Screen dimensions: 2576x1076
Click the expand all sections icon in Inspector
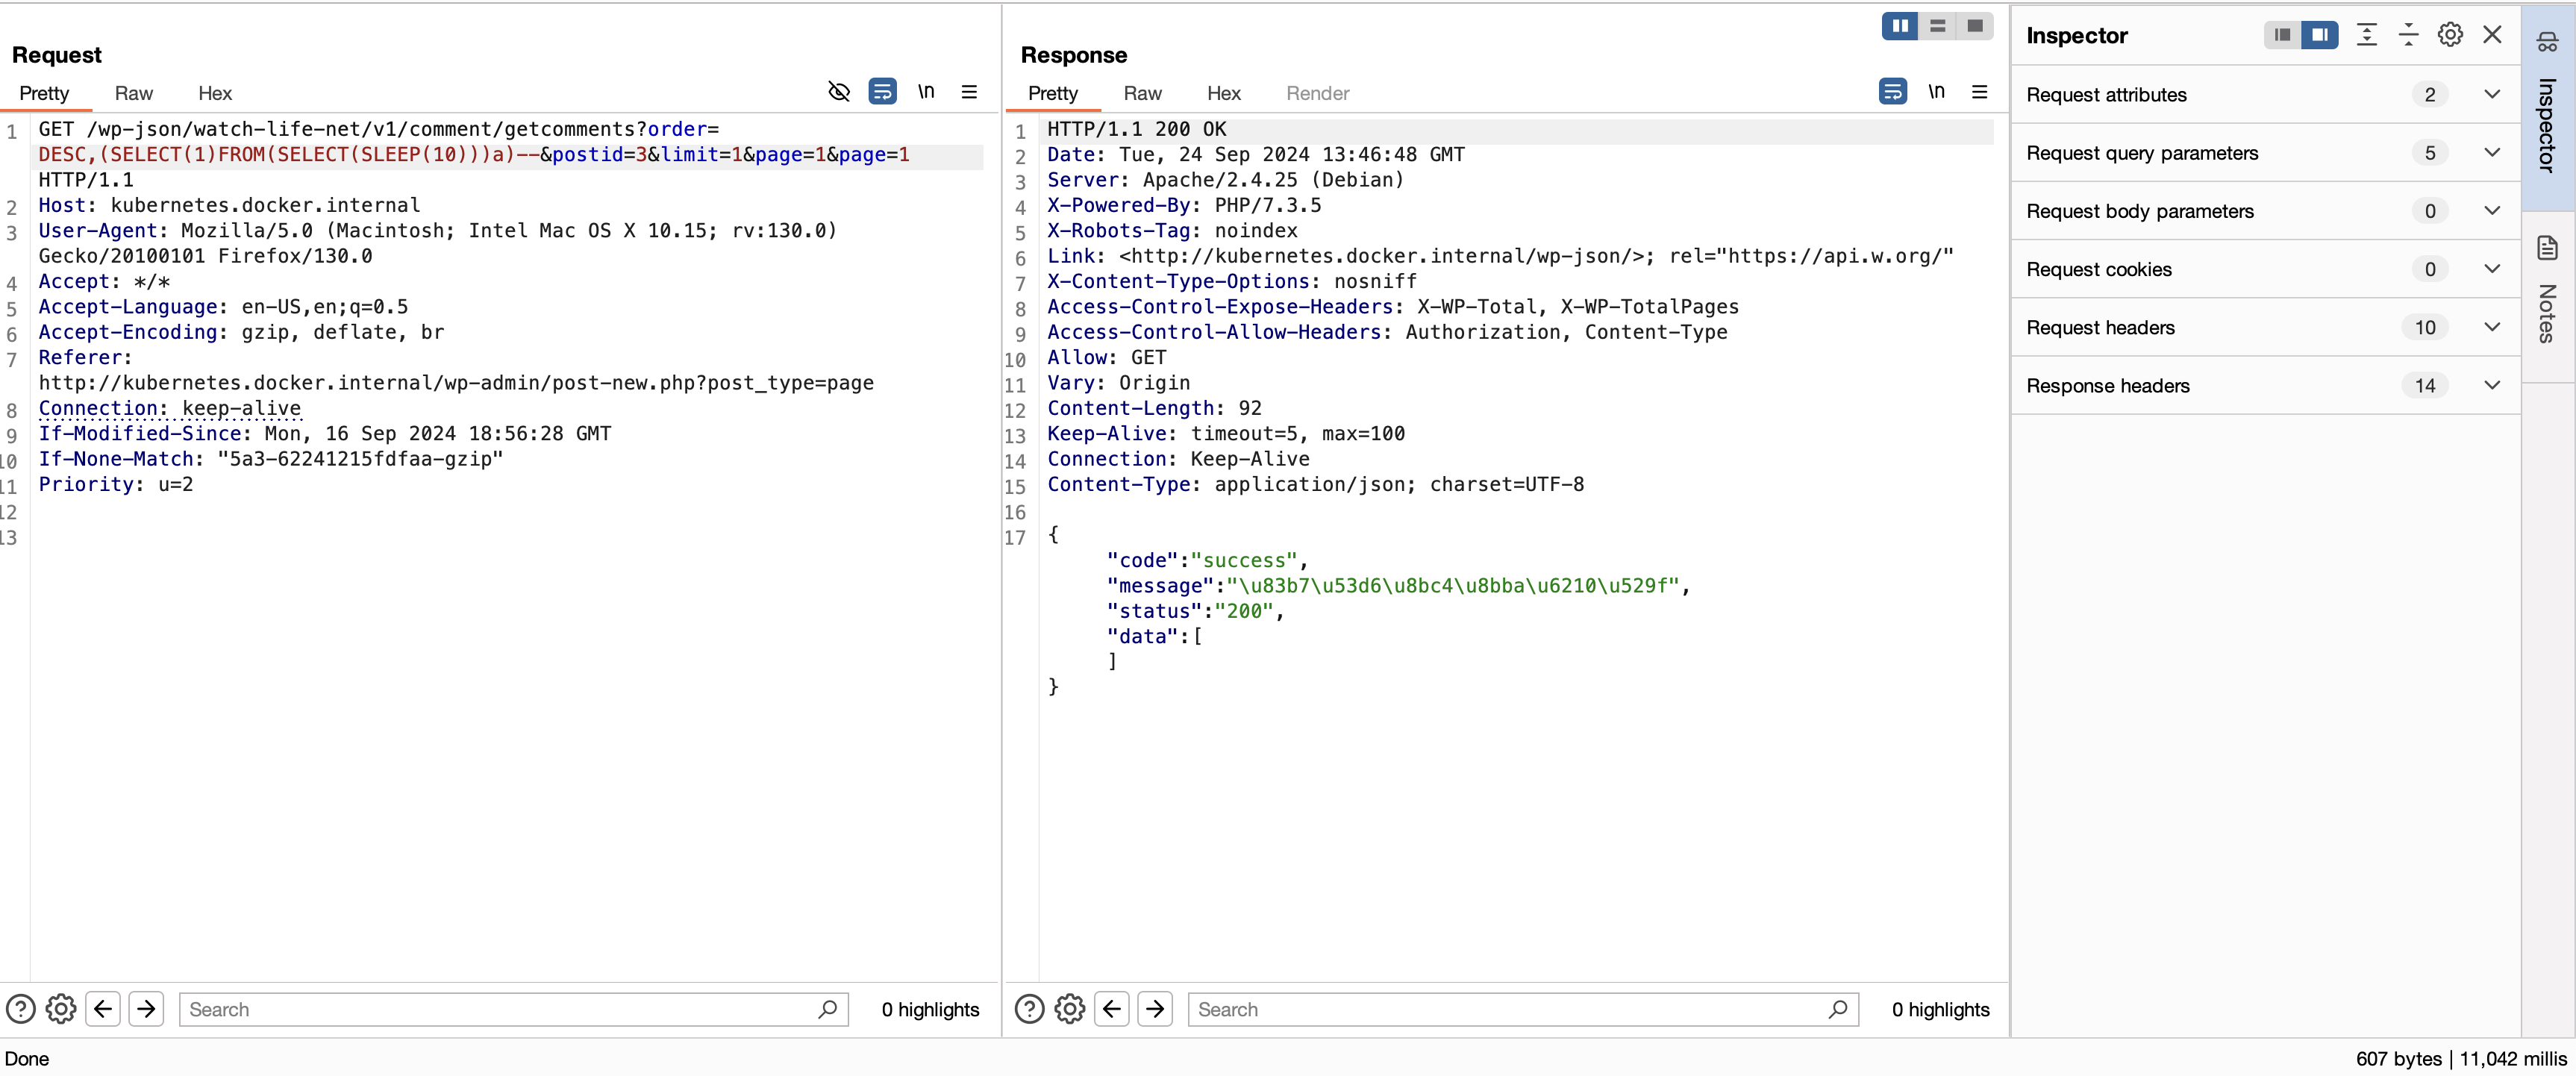pos(2366,35)
